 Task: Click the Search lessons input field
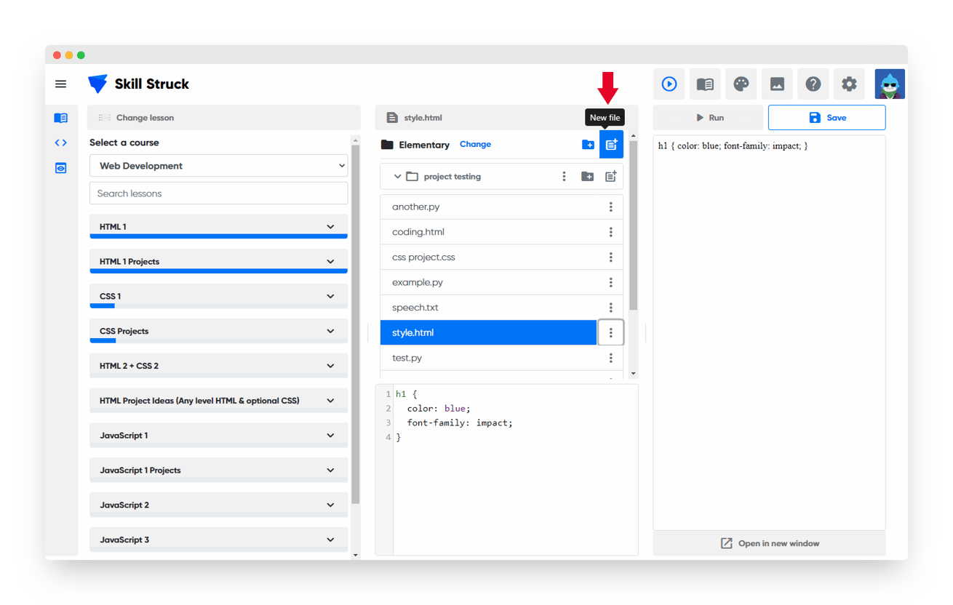(x=218, y=193)
